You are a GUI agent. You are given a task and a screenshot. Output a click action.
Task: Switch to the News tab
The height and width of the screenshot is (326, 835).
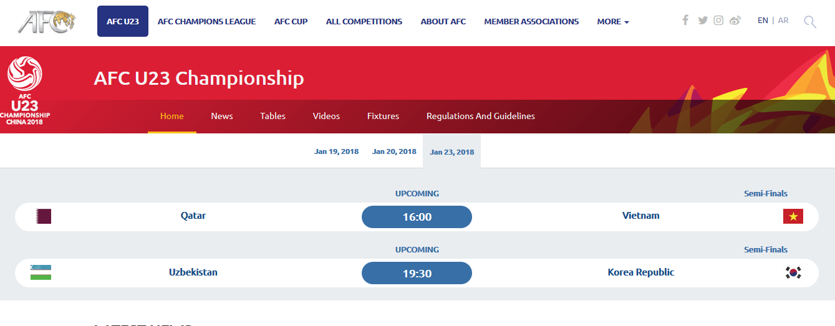pos(222,116)
